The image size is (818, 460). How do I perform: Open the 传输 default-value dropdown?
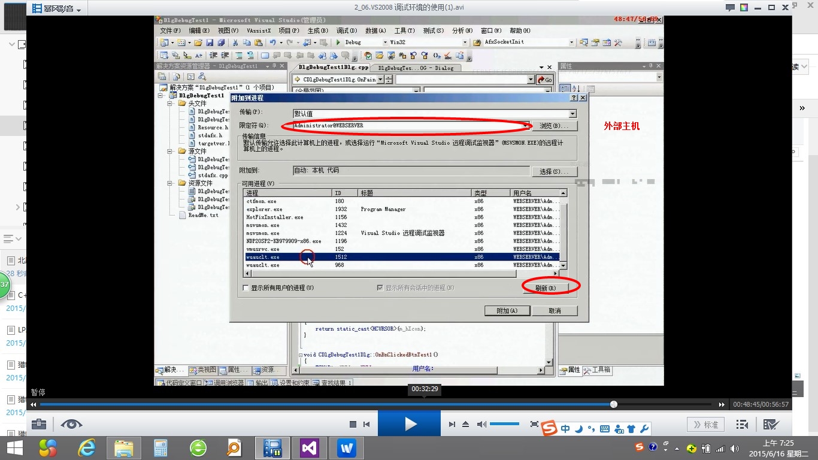coord(572,114)
